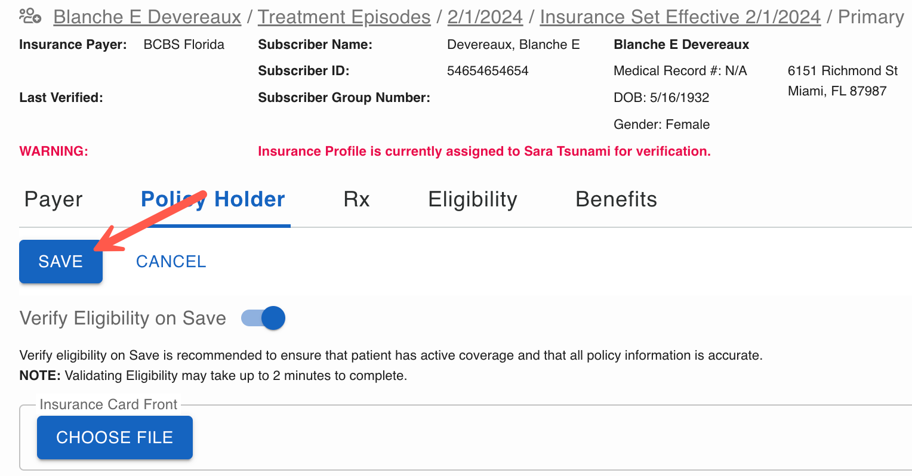
Task: Click the bold Blanche E Devereaux patient name
Action: (682, 45)
